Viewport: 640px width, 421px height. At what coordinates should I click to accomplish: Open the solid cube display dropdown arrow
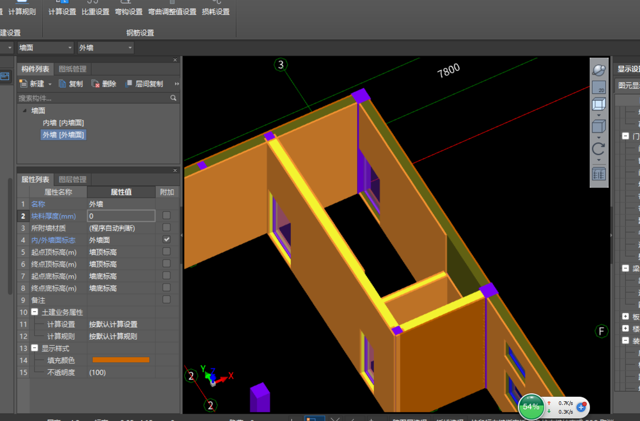(x=599, y=137)
